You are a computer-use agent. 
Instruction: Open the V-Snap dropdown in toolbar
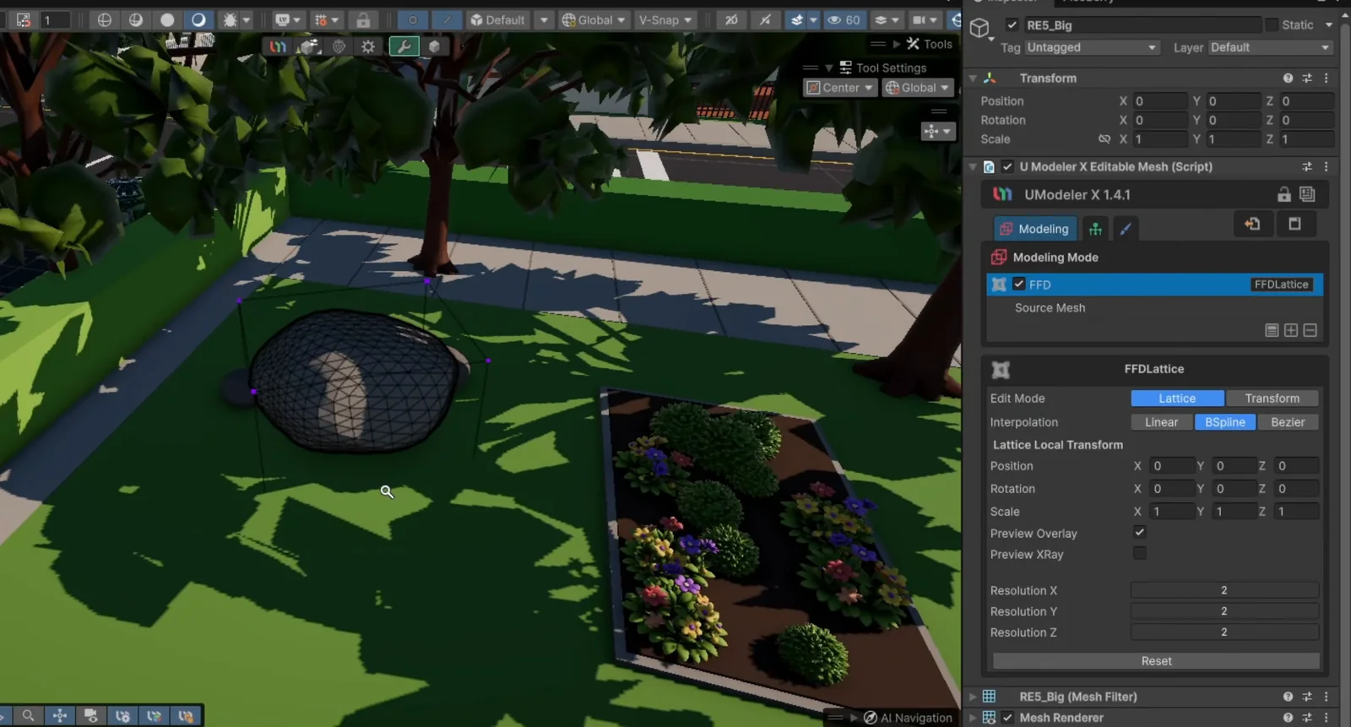[x=665, y=19]
